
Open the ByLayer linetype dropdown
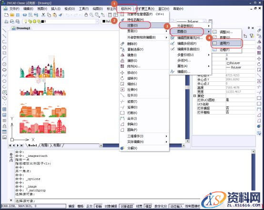tap(204, 21)
